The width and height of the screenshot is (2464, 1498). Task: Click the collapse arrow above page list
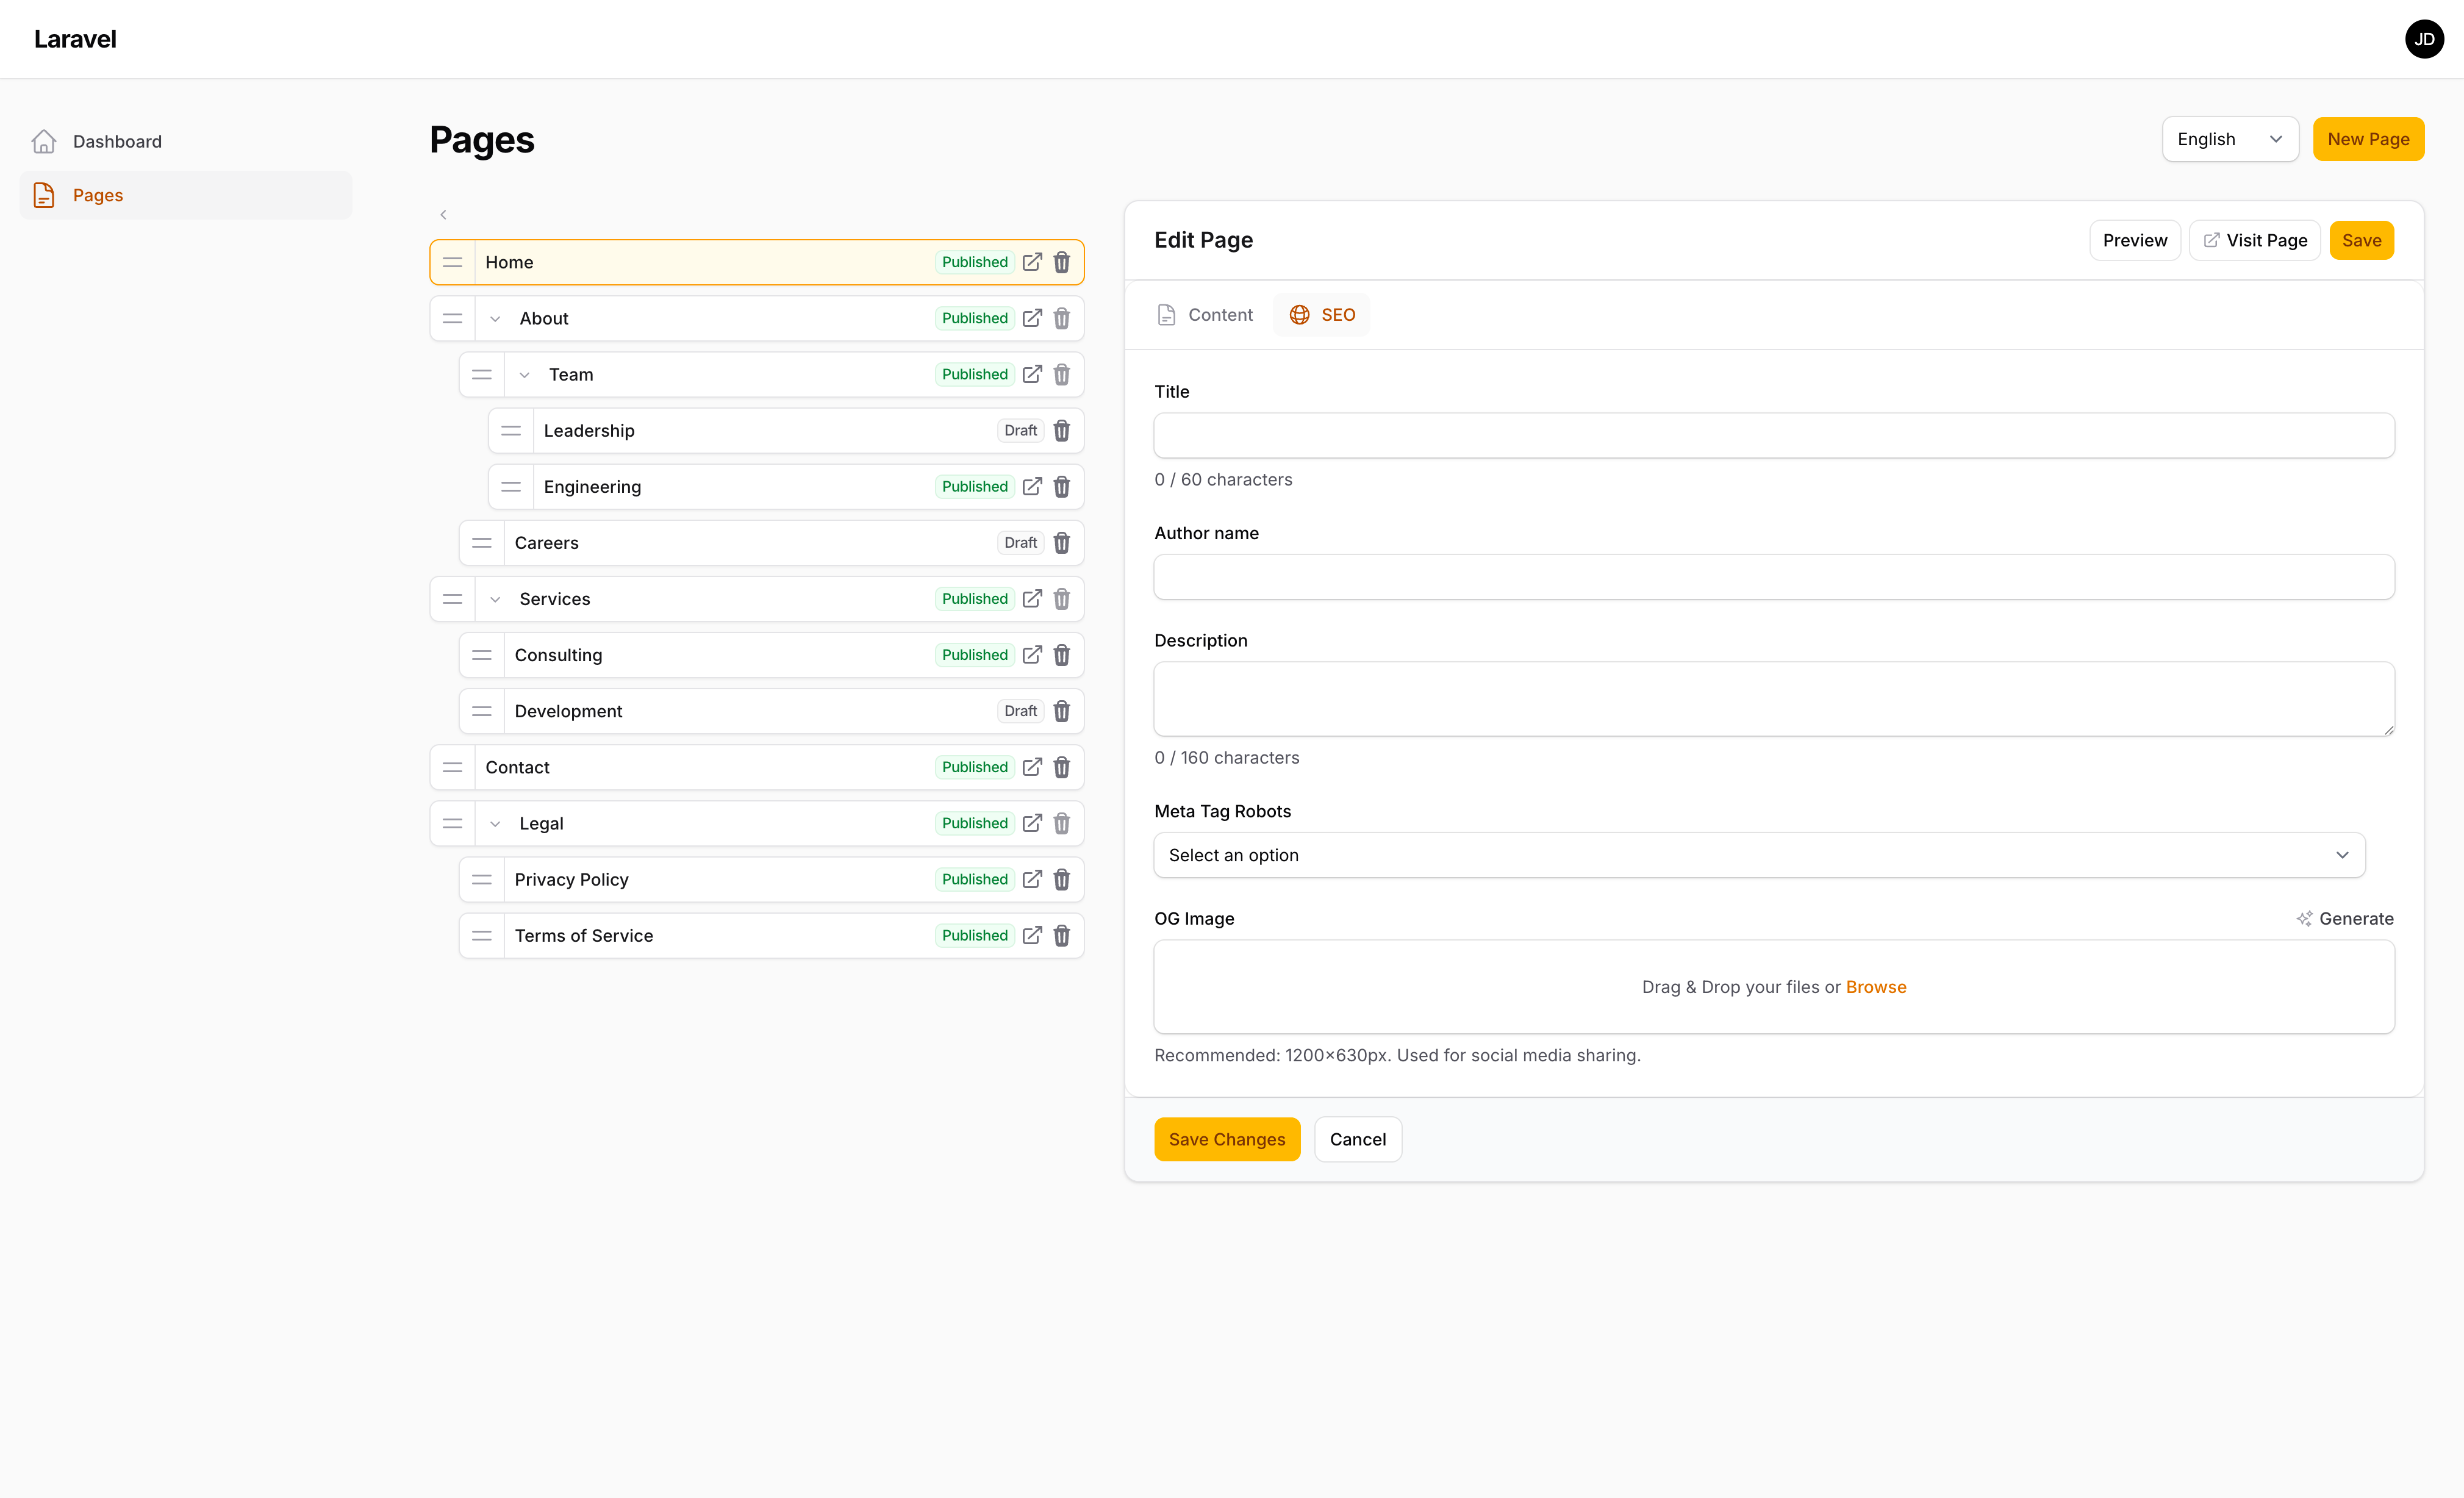click(x=443, y=215)
